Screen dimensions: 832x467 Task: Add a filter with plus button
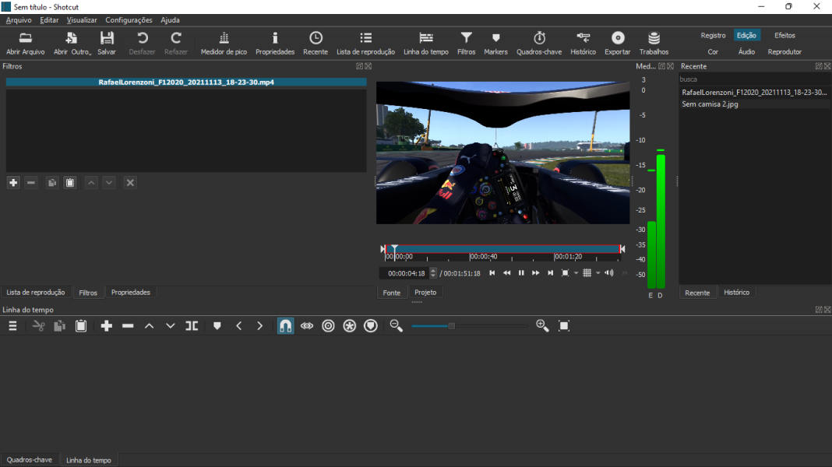coord(13,183)
